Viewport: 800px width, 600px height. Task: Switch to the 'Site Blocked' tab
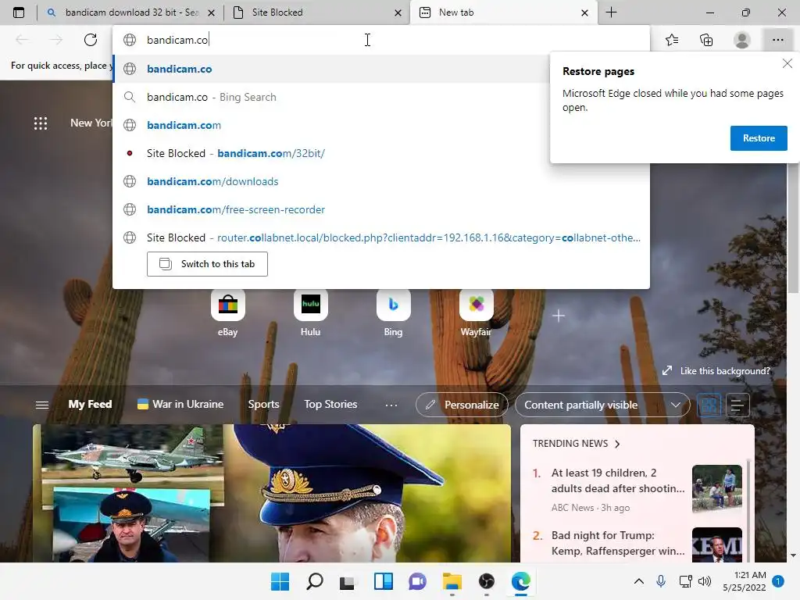(316, 12)
